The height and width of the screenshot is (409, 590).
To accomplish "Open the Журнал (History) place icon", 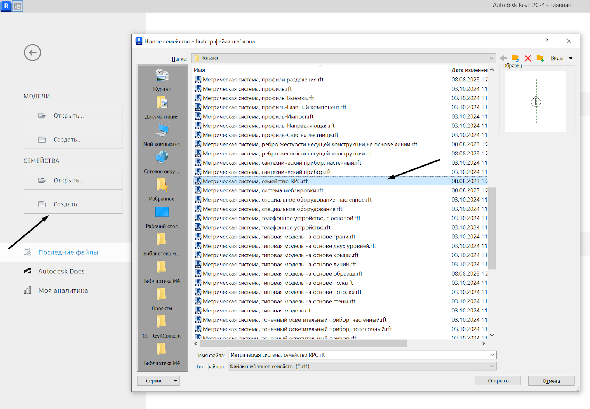I will click(x=162, y=75).
